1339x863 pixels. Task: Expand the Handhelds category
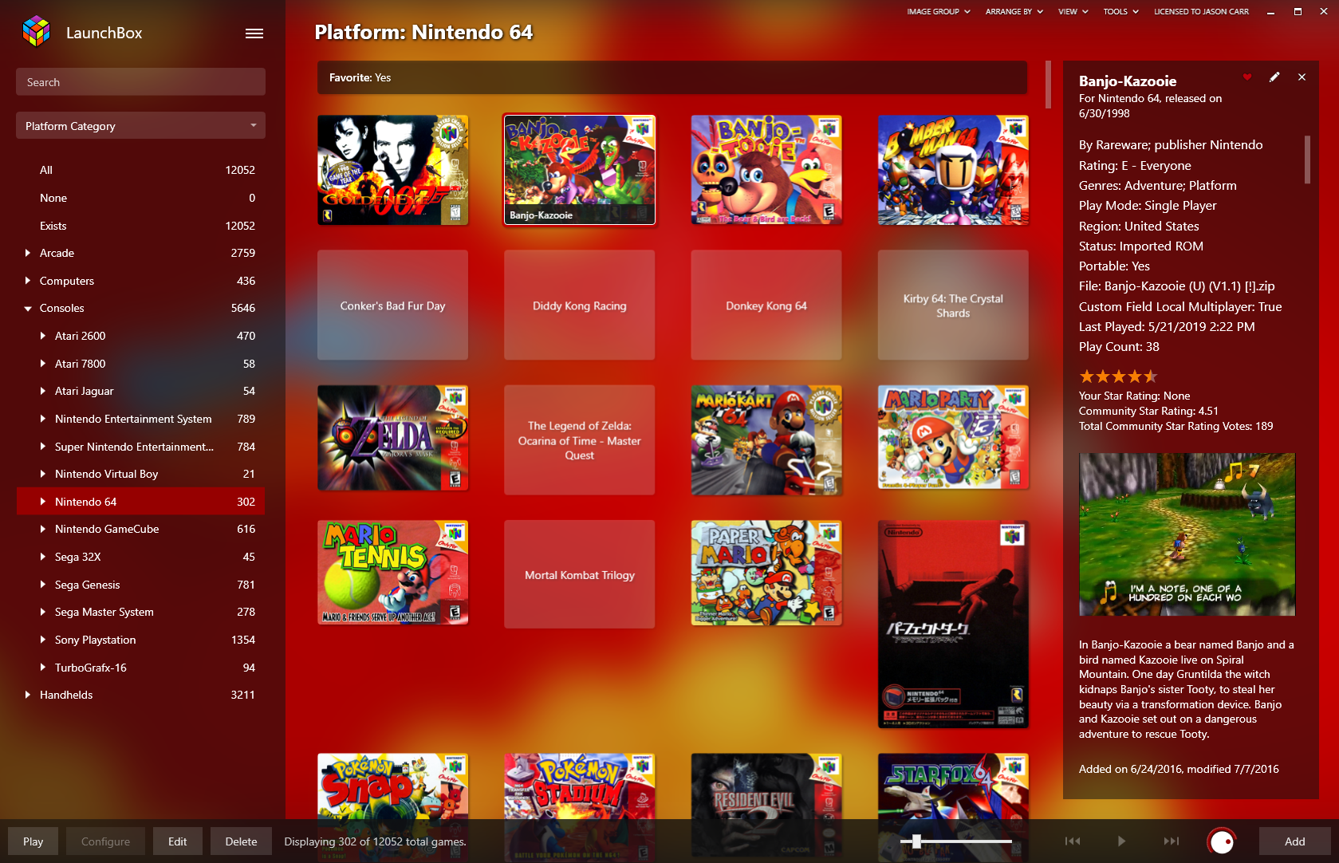point(28,695)
